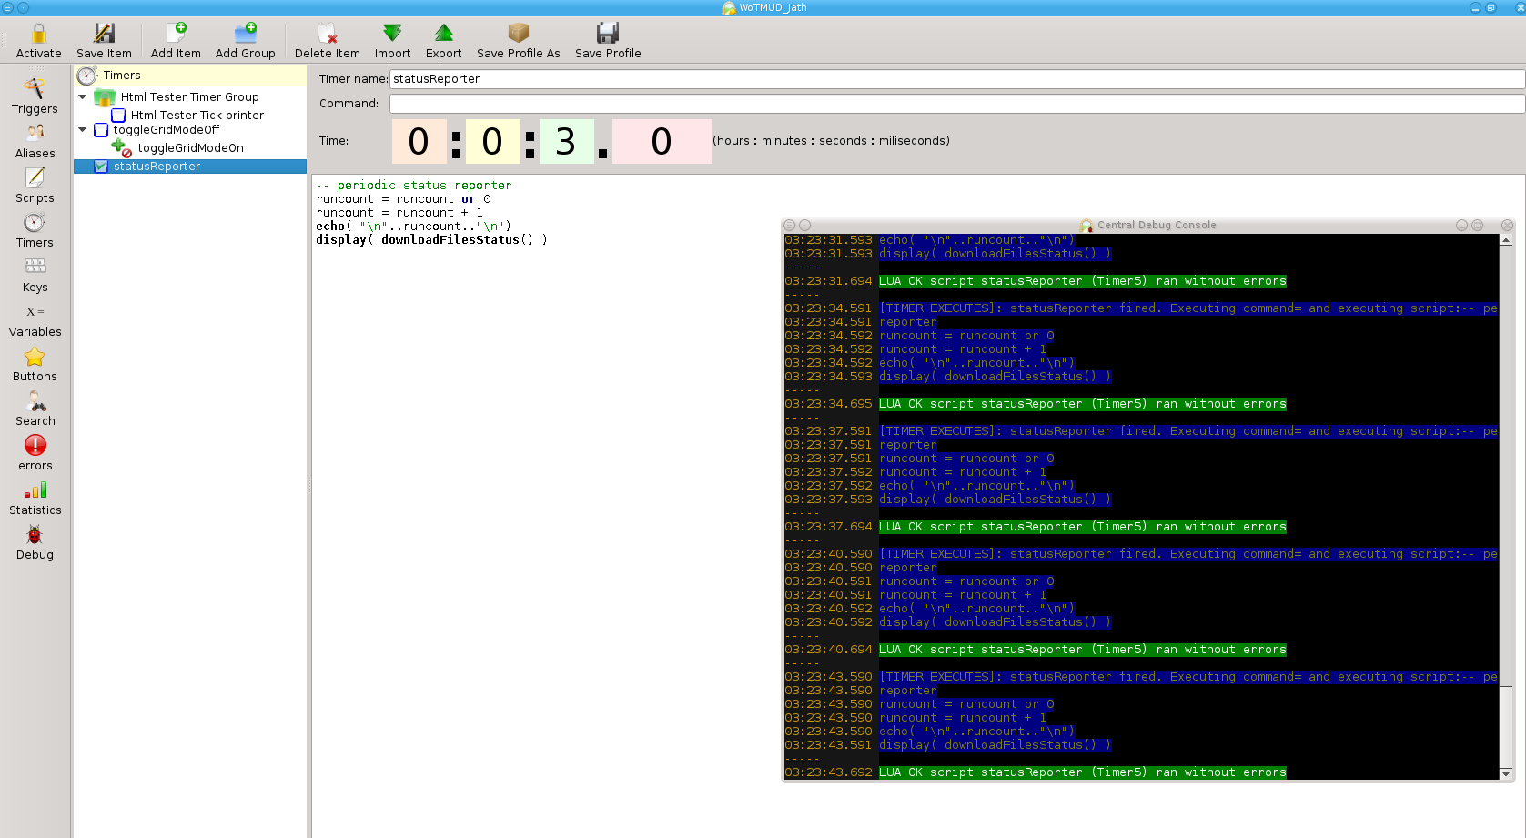Click the Export green arrow icon
The image size is (1526, 838).
tap(444, 34)
